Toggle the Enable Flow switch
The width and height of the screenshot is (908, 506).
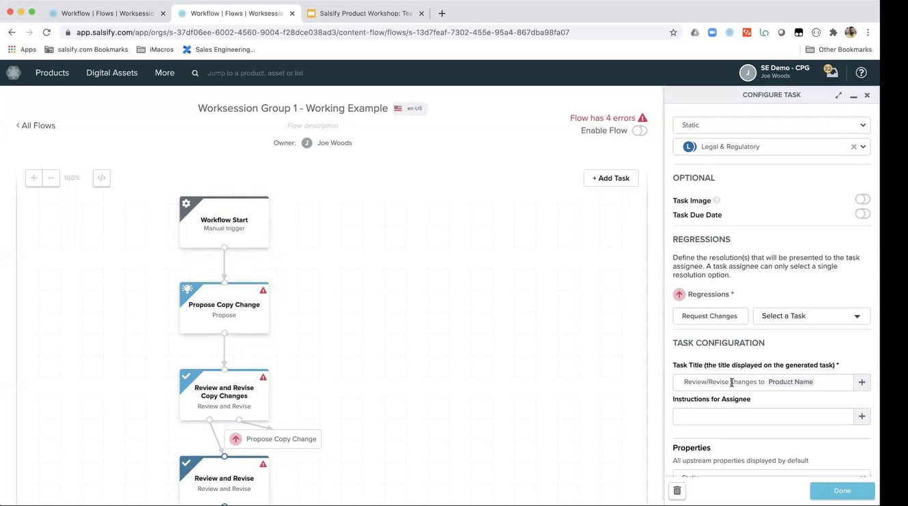point(639,130)
